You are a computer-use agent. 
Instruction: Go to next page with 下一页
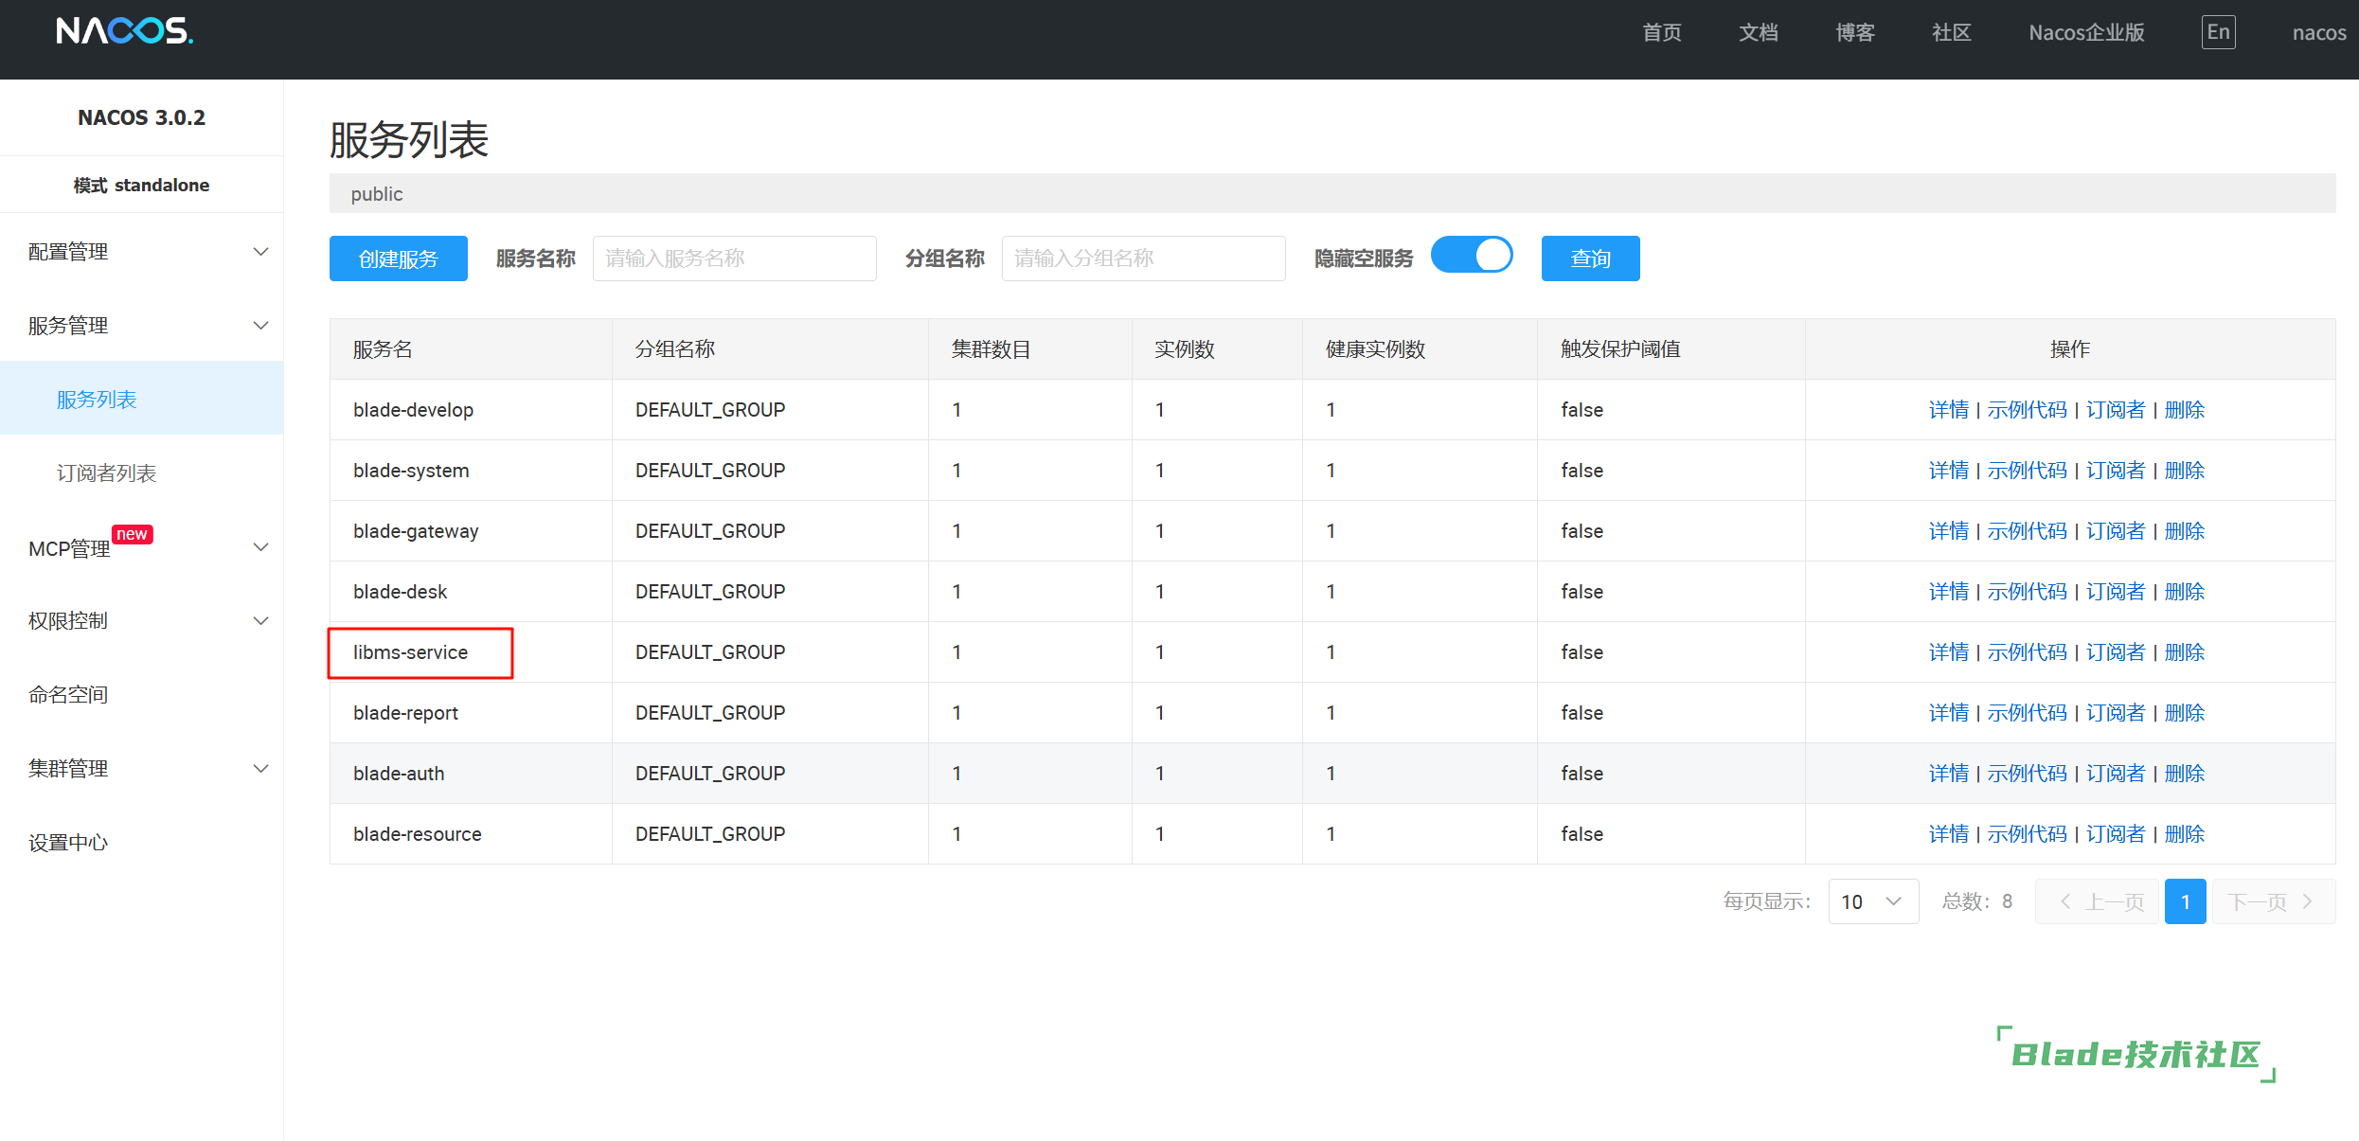click(2272, 901)
